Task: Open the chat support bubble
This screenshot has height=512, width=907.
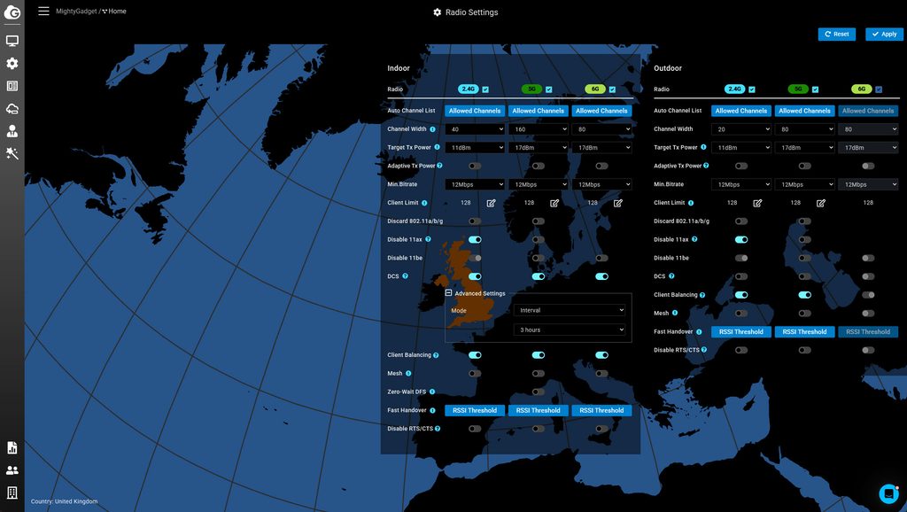Action: click(888, 493)
